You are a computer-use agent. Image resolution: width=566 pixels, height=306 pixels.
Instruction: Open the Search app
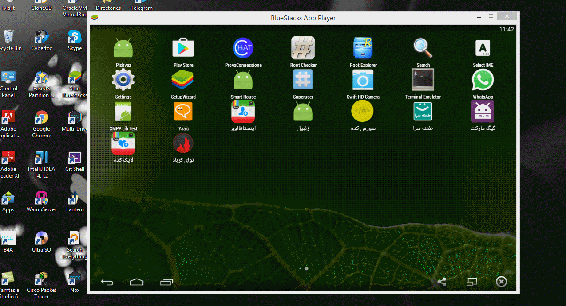[x=423, y=48]
